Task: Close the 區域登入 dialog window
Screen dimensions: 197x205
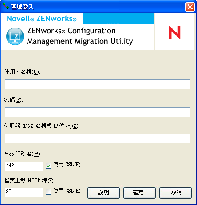Action: [x=190, y=7]
